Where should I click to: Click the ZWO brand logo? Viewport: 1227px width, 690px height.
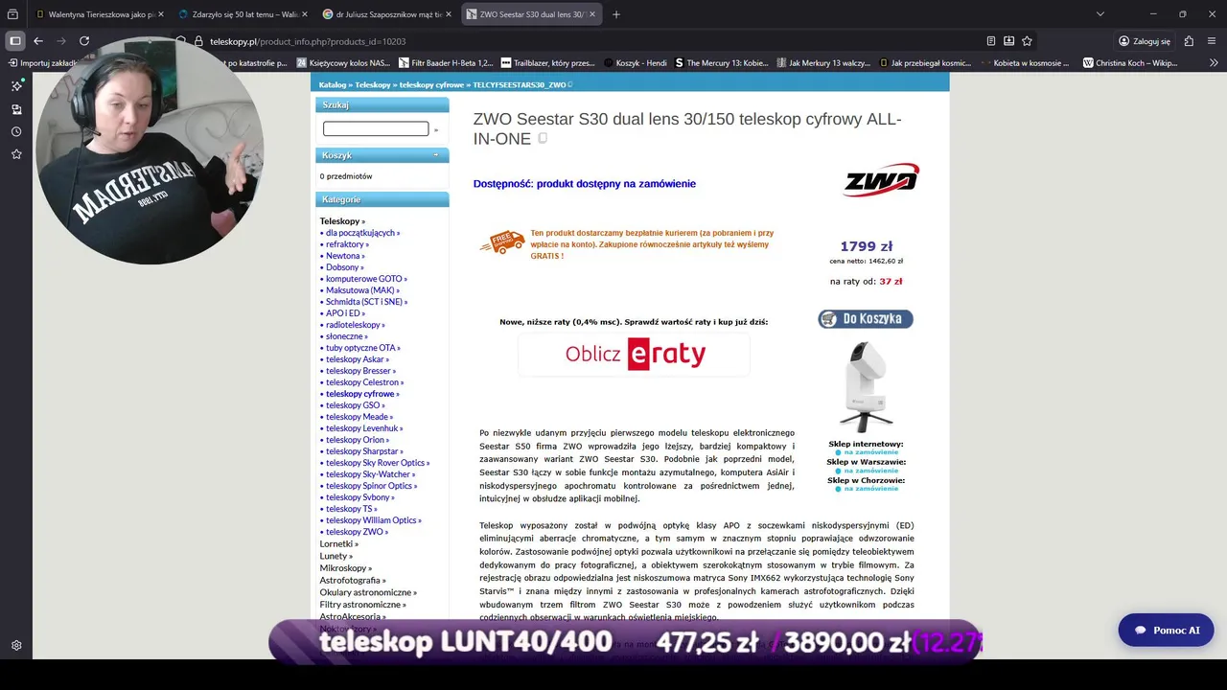[x=881, y=180]
